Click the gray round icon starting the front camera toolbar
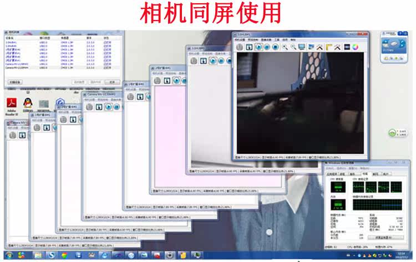 coord(240,47)
